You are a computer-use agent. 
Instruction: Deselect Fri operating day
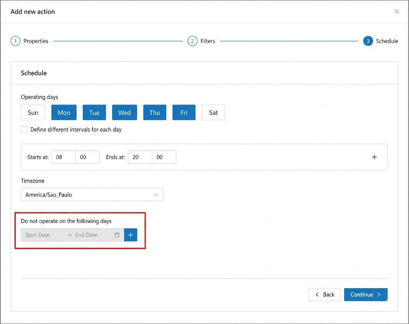coord(184,113)
